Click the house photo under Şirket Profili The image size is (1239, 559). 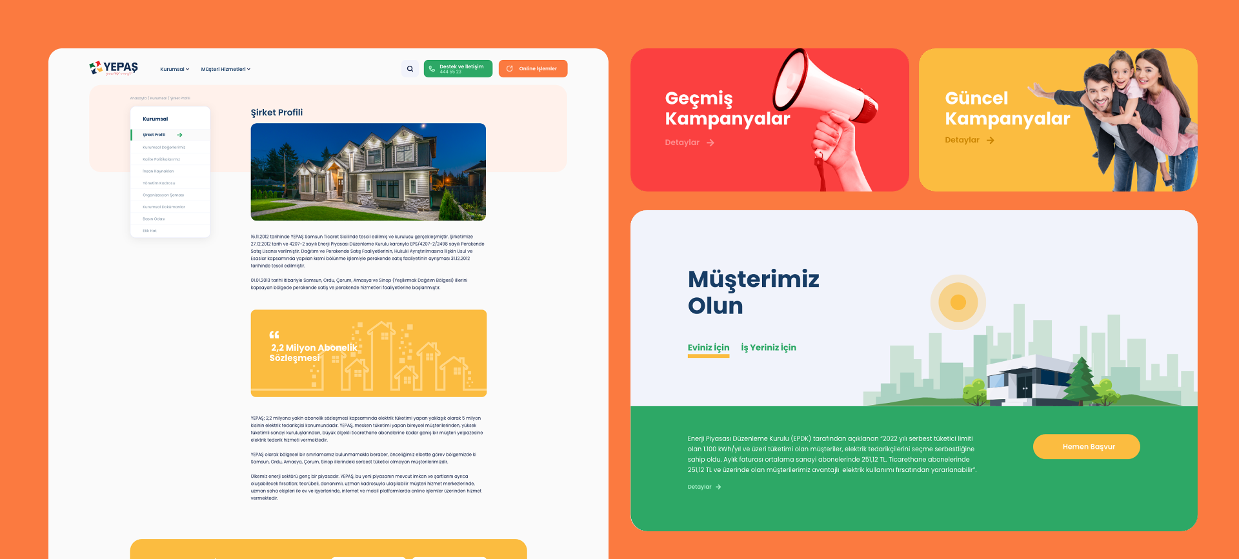[x=368, y=172]
